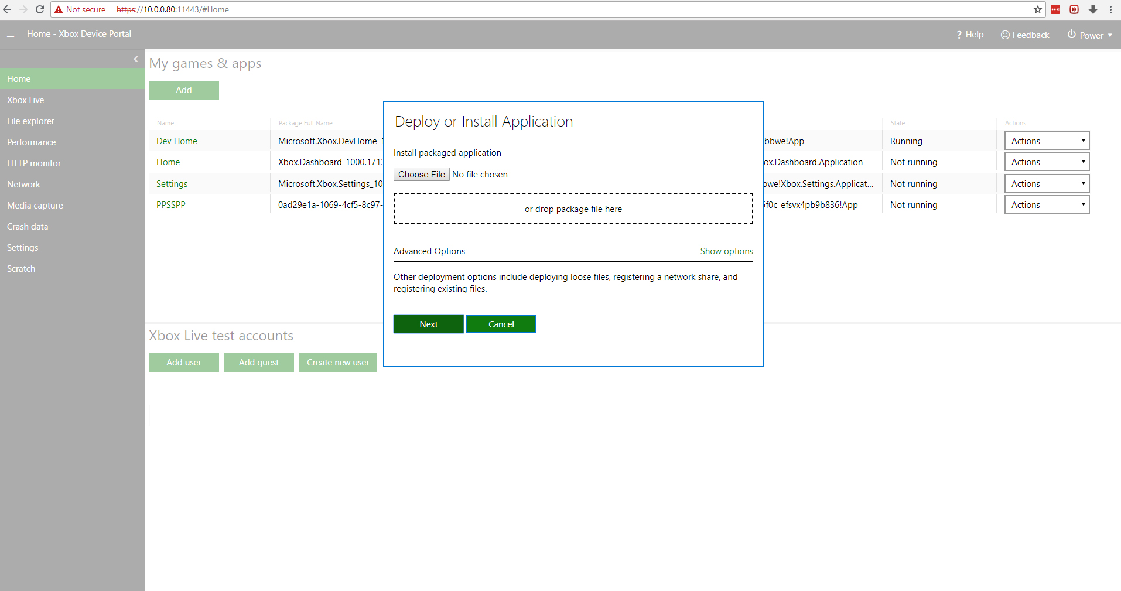Reload the page using browser refresh icon
Screen dimensions: 1121x591
click(x=40, y=9)
